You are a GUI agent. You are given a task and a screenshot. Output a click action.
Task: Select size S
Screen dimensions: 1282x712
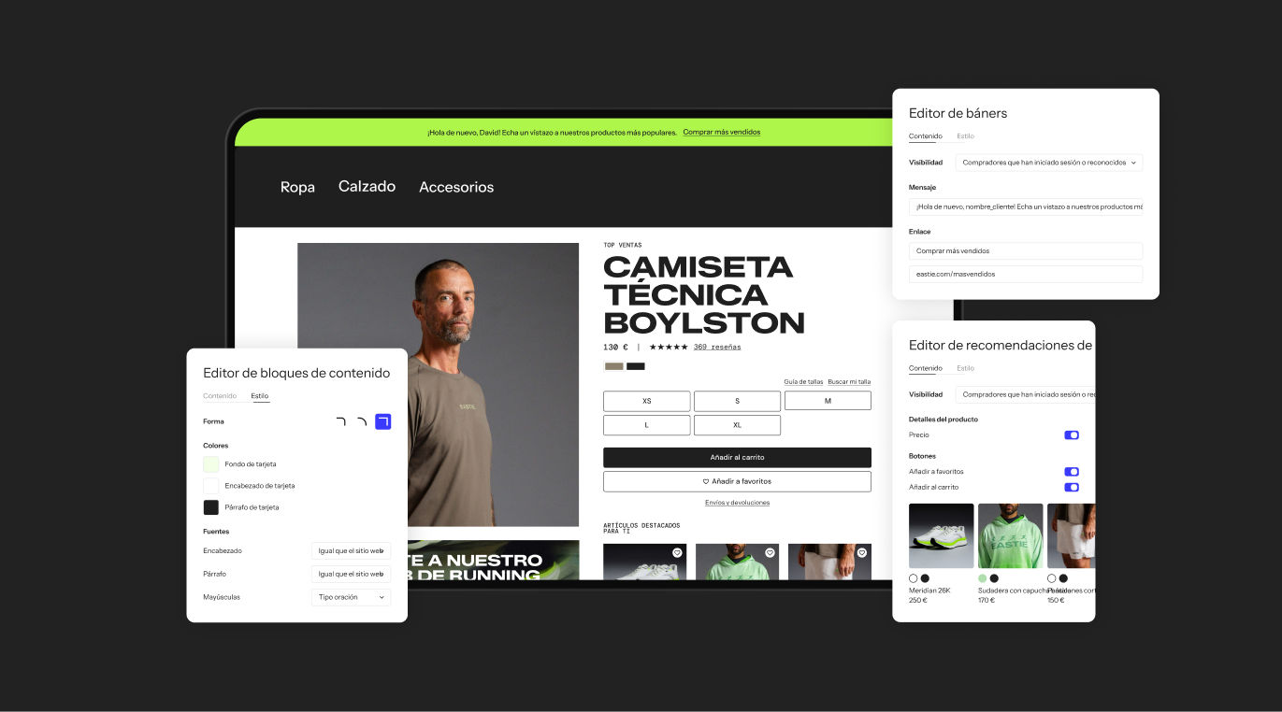(737, 401)
